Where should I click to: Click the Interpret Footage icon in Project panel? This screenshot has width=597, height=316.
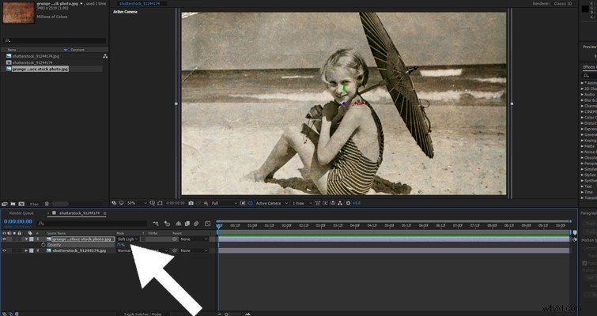[5, 204]
